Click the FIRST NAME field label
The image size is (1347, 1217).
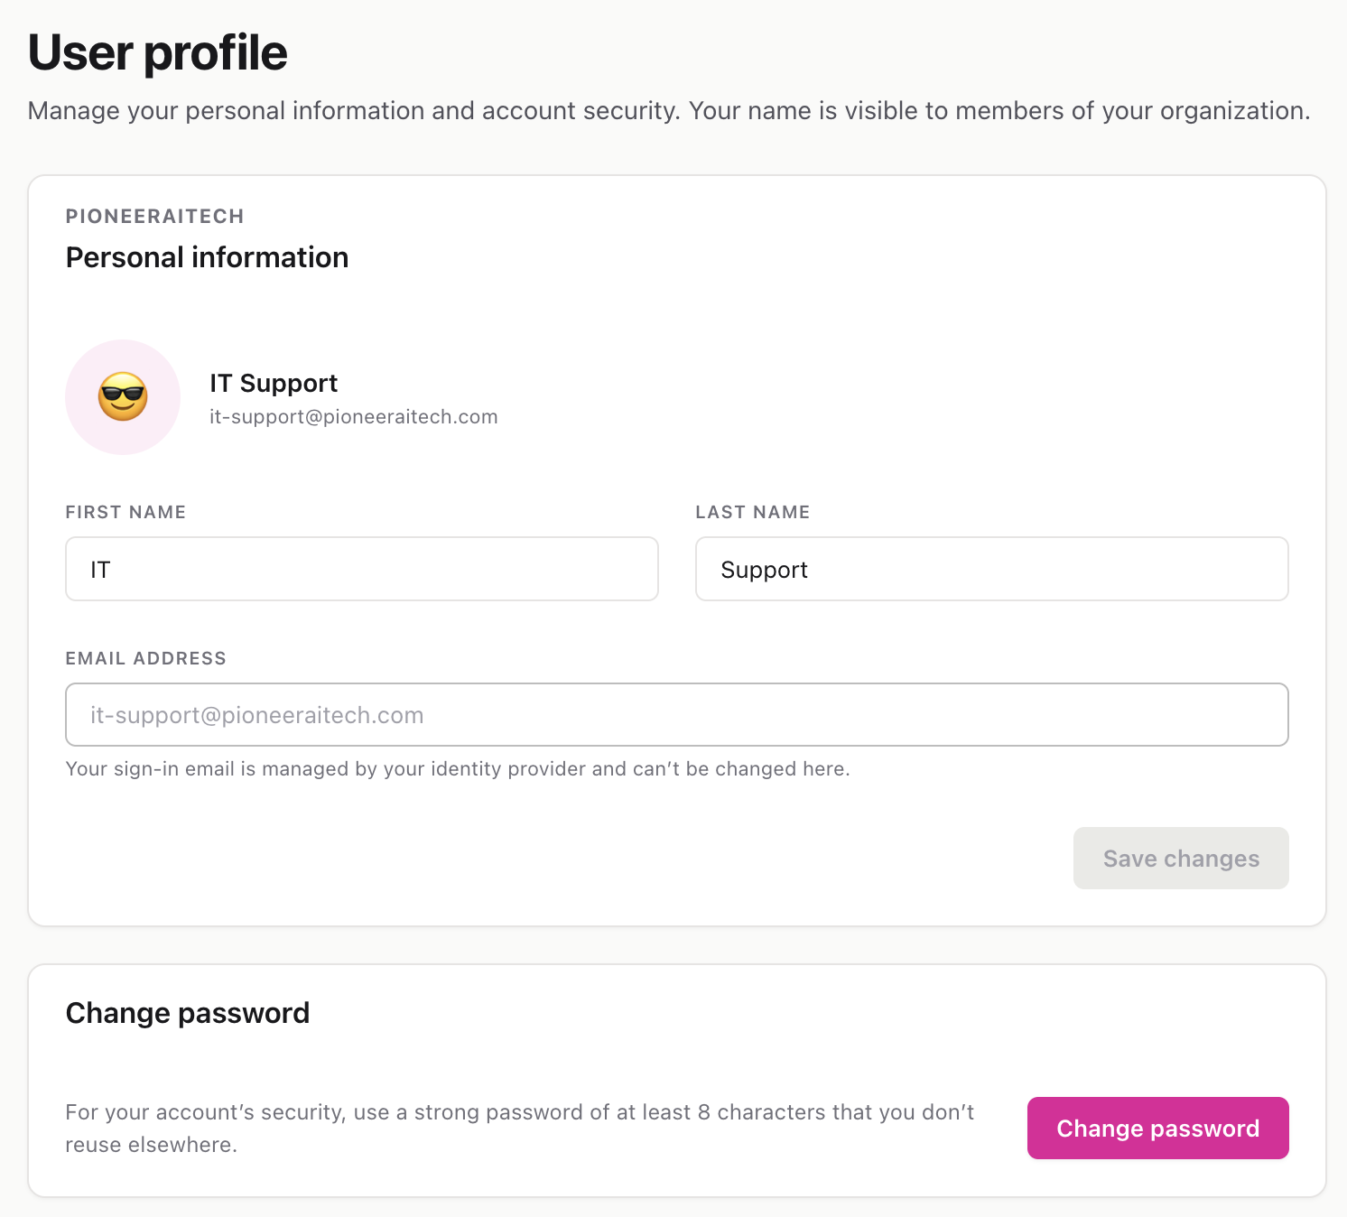pos(125,513)
